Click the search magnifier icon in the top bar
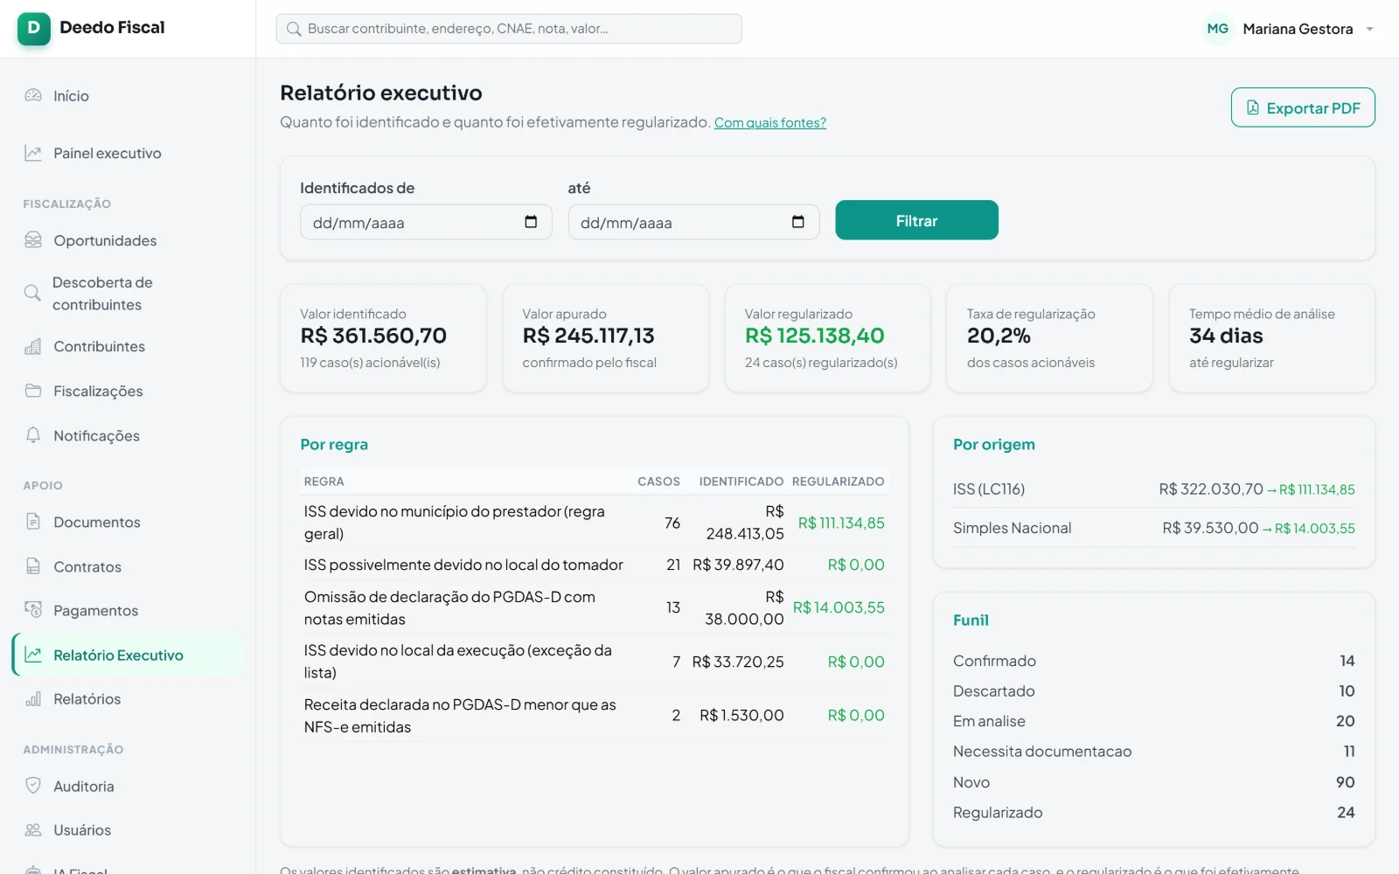 (295, 29)
